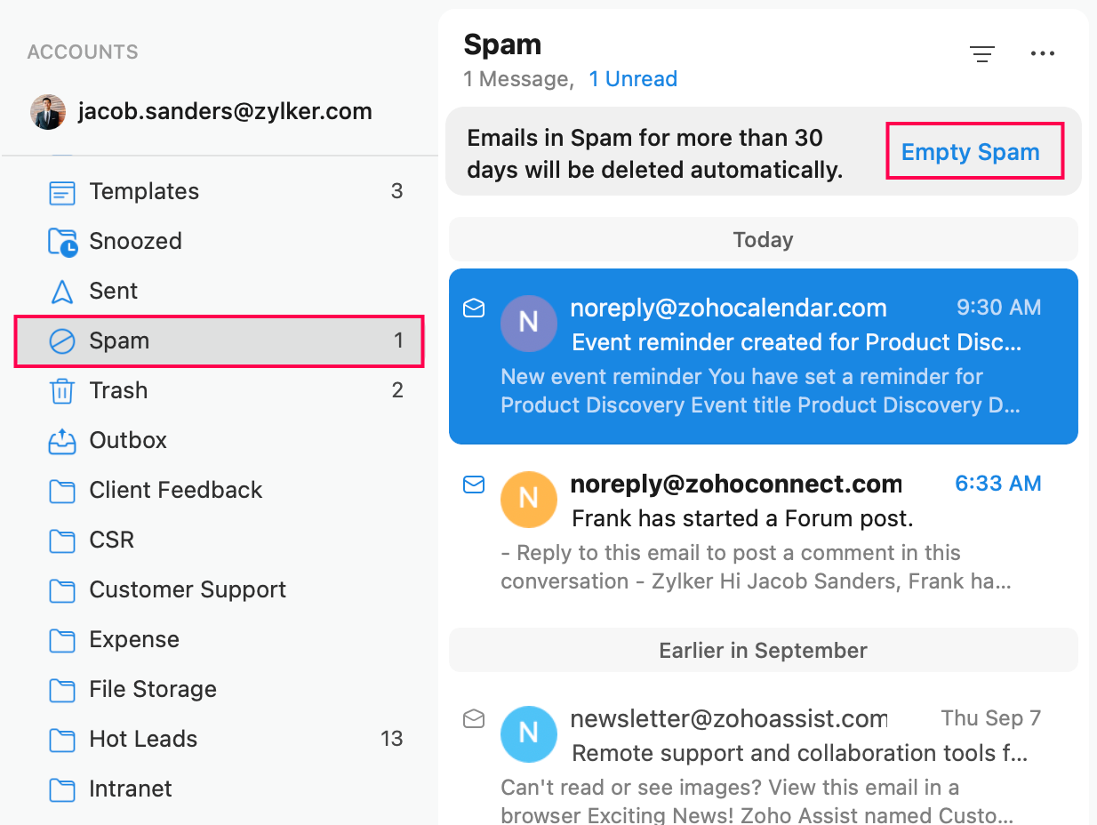Click the 1 Unread link

(633, 79)
